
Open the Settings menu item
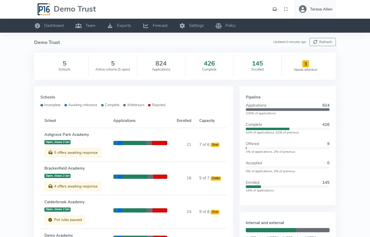pos(192,26)
